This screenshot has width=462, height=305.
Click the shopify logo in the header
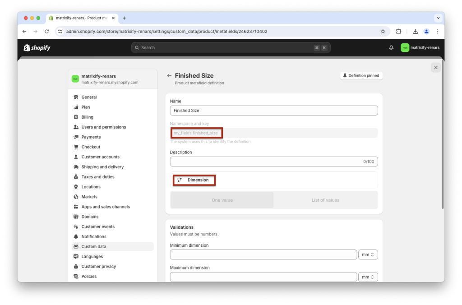37,47
